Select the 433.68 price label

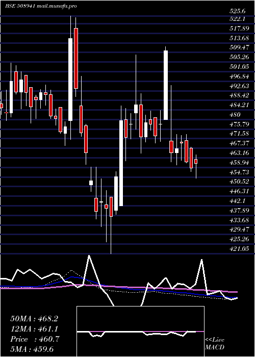[239, 220]
